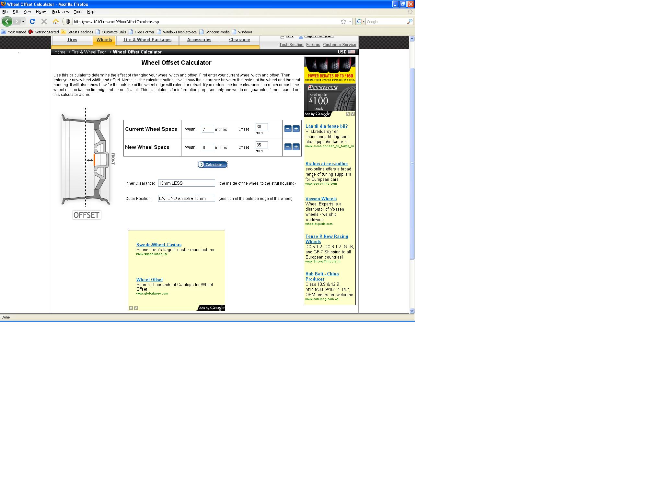Click minus button for New Wheel Specs
Image resolution: width=648 pixels, height=486 pixels.
(288, 147)
